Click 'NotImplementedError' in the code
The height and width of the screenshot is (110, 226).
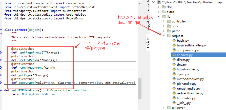click(39, 94)
